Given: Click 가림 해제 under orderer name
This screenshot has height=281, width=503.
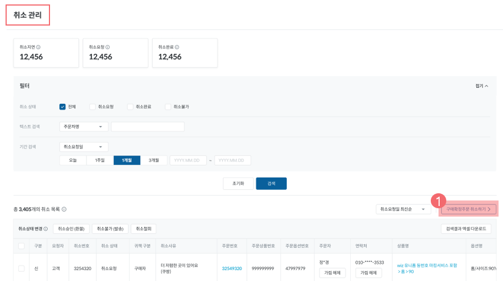Looking at the screenshot, I should coord(332,273).
